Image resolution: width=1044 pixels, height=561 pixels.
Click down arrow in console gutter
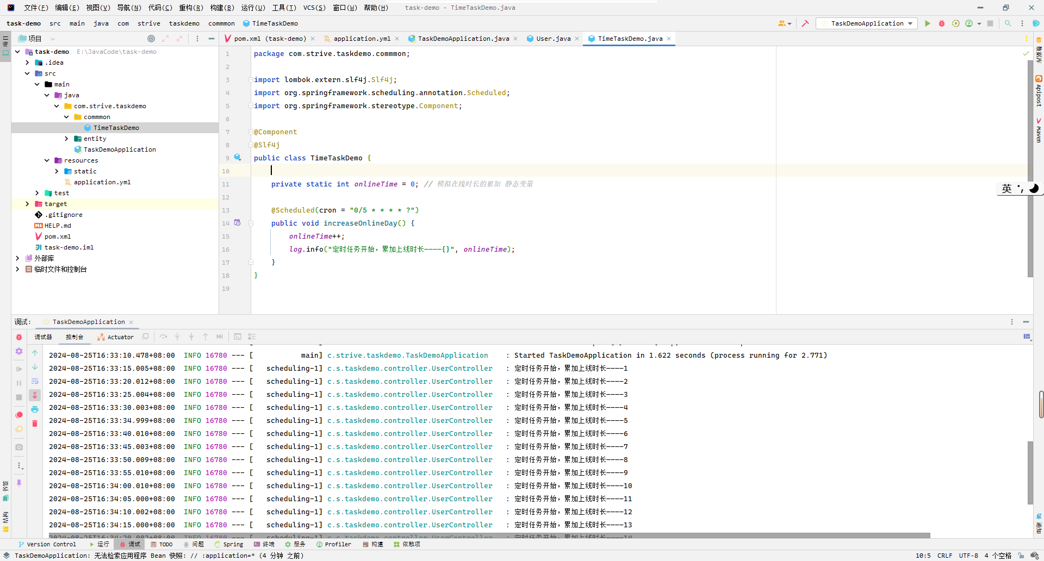[35, 367]
